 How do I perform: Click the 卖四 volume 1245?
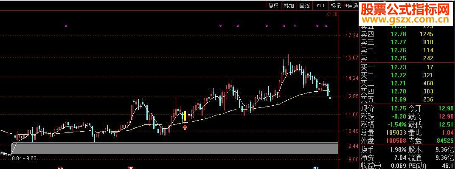click(x=426, y=34)
